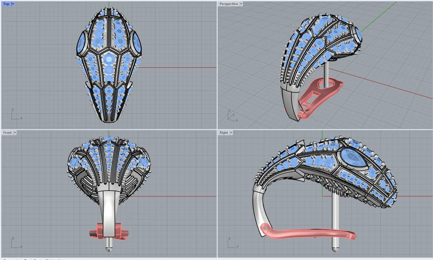
Task: Select the left marquise gem in Top viewport
Action: (x=82, y=43)
